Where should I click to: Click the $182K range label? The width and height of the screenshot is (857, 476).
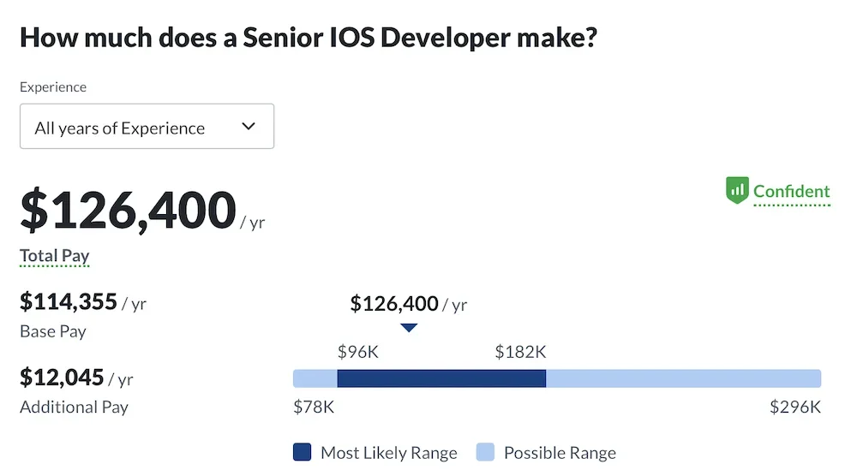[x=520, y=351]
